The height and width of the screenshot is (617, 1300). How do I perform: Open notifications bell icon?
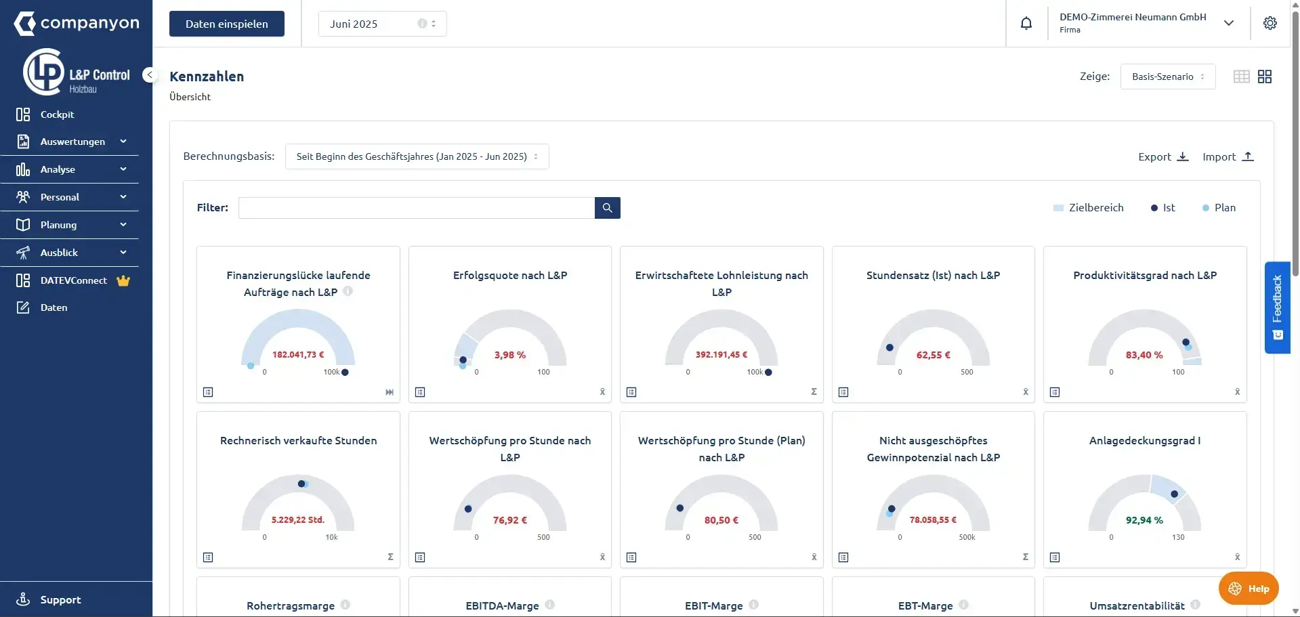[1026, 24]
